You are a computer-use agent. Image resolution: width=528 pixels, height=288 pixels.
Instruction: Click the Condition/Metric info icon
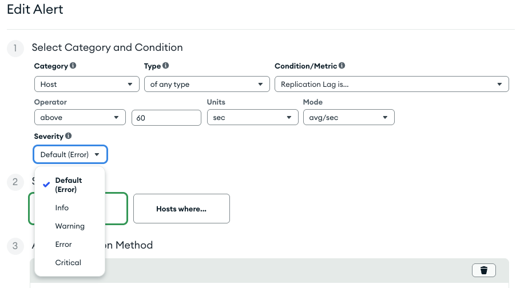342,66
